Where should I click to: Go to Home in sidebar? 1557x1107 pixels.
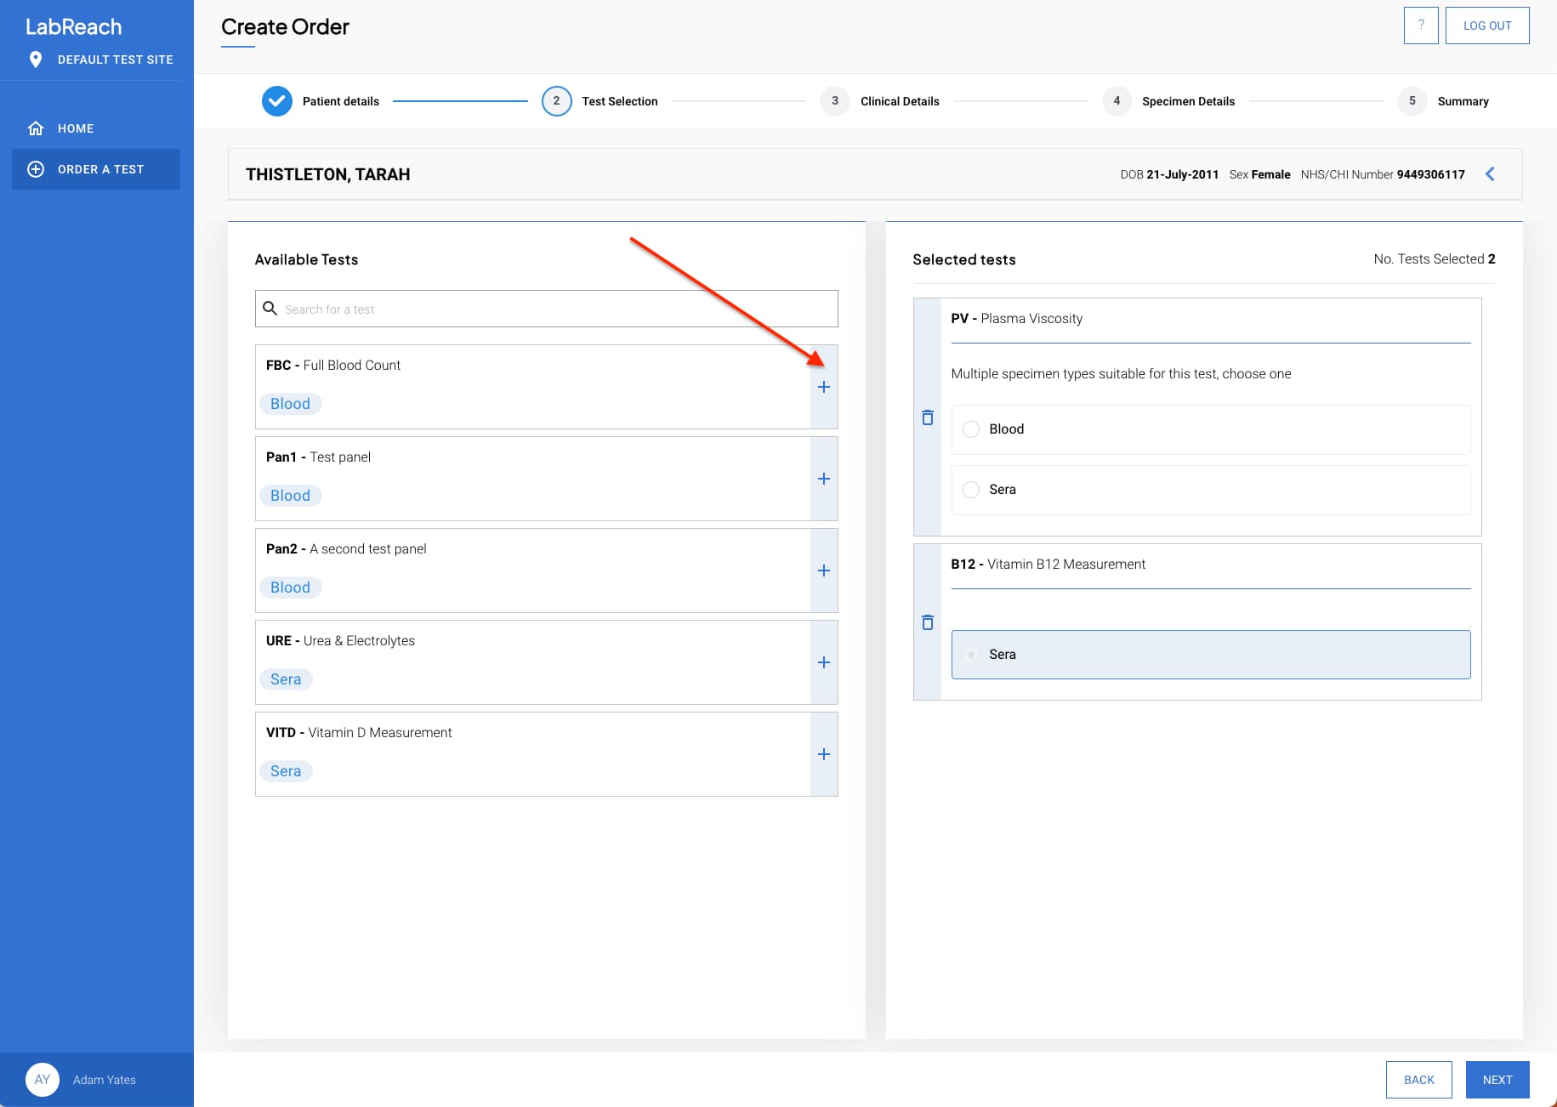[76, 128]
